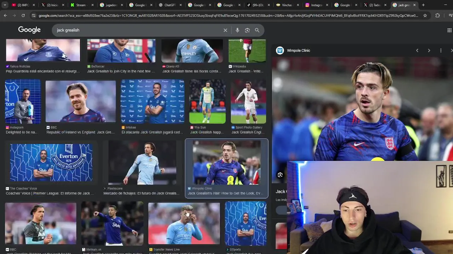Click 'El atacante Jack Grealish jugará' caption
This screenshot has width=453, height=254.
pyautogui.click(x=152, y=132)
